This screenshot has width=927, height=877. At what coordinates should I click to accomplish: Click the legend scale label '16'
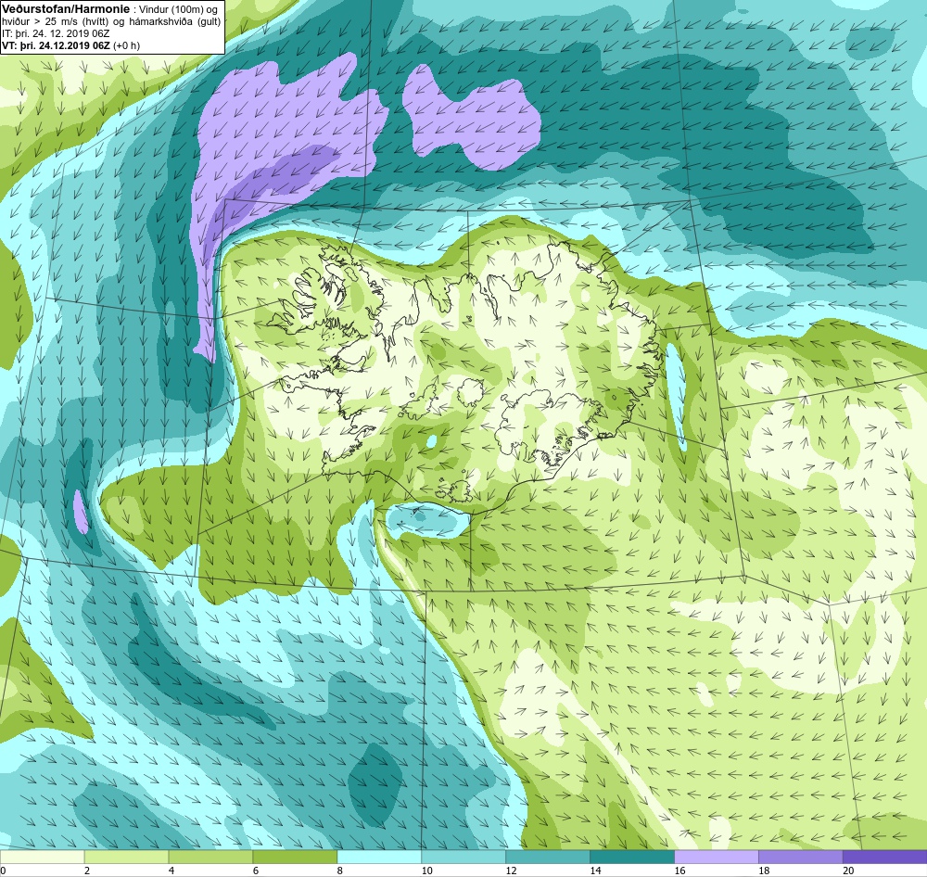679,871
